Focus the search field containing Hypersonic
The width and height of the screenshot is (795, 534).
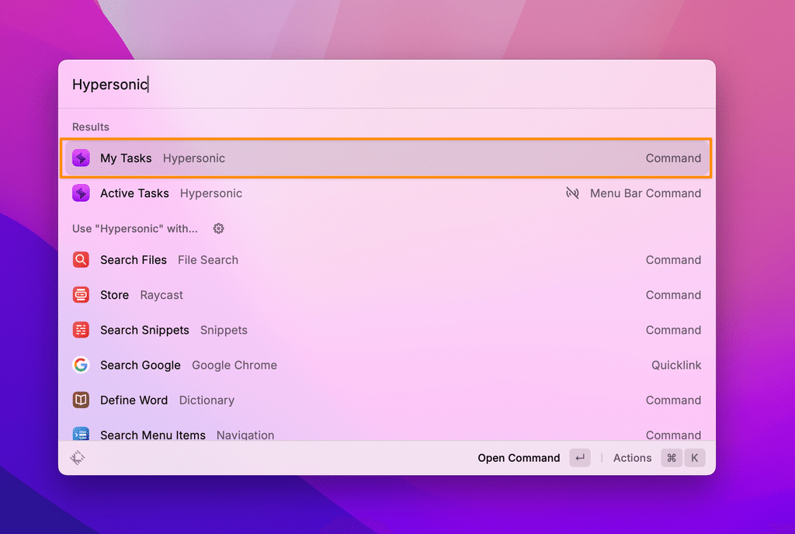click(x=387, y=84)
